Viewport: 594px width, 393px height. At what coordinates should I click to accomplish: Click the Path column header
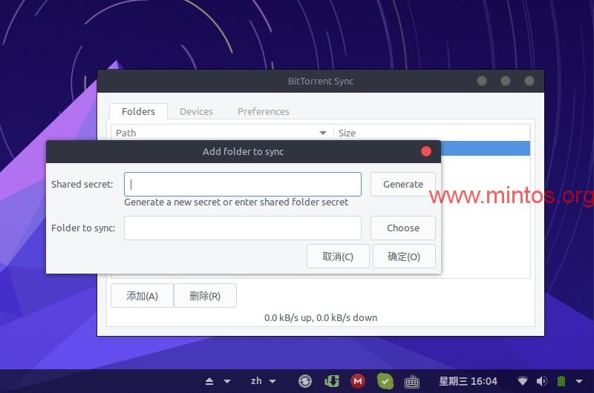(x=222, y=133)
